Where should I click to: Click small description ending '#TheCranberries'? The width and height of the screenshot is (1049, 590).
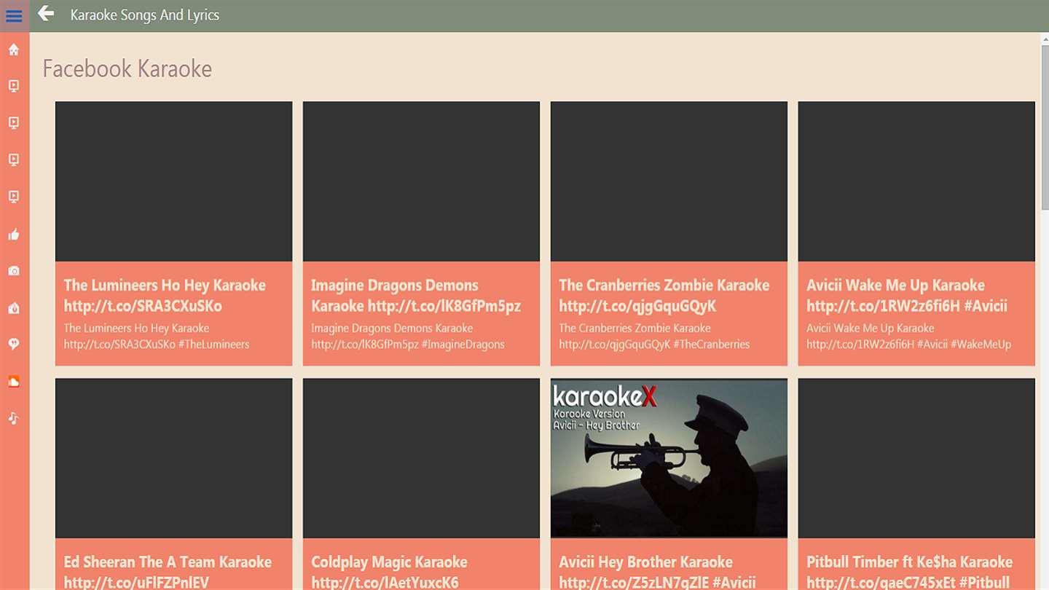[x=654, y=337]
